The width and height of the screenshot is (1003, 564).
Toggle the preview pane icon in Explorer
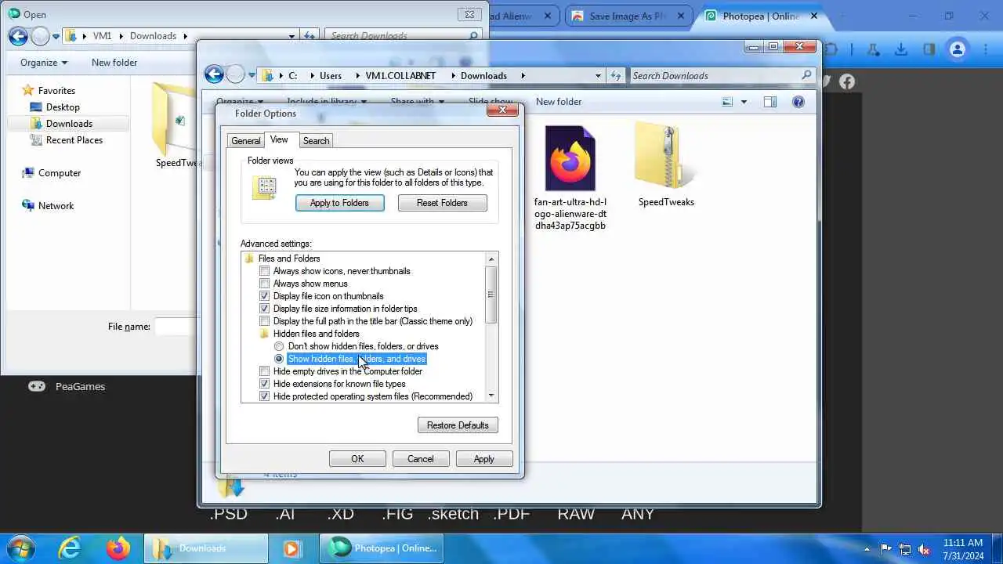(x=769, y=102)
